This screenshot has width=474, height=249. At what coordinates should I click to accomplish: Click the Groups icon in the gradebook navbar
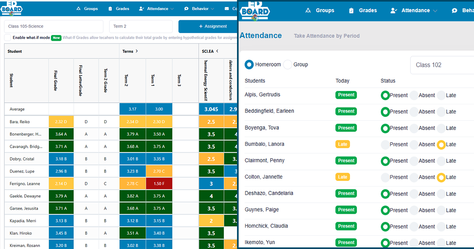(79, 9)
